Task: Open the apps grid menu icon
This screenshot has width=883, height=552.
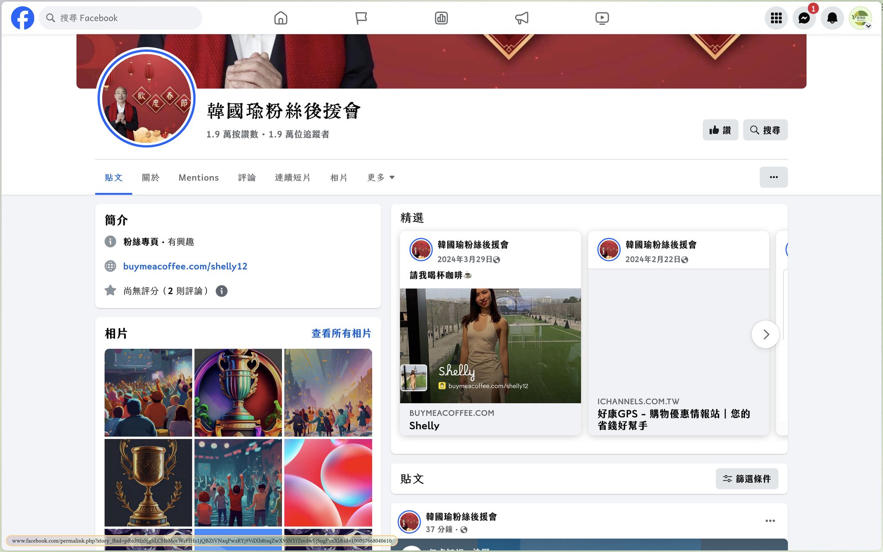Action: (x=776, y=18)
